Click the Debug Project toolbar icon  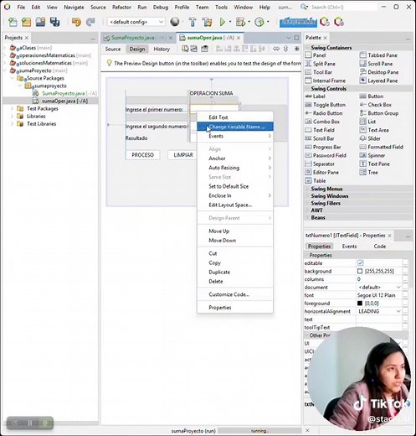click(x=240, y=22)
